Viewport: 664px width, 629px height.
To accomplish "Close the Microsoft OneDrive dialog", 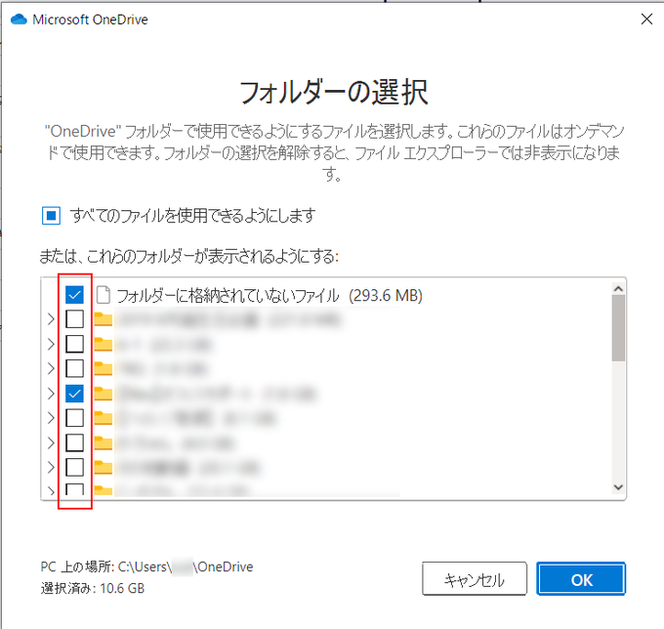I will pos(646,20).
